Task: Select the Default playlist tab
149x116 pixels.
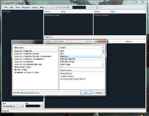Action: click(48, 37)
